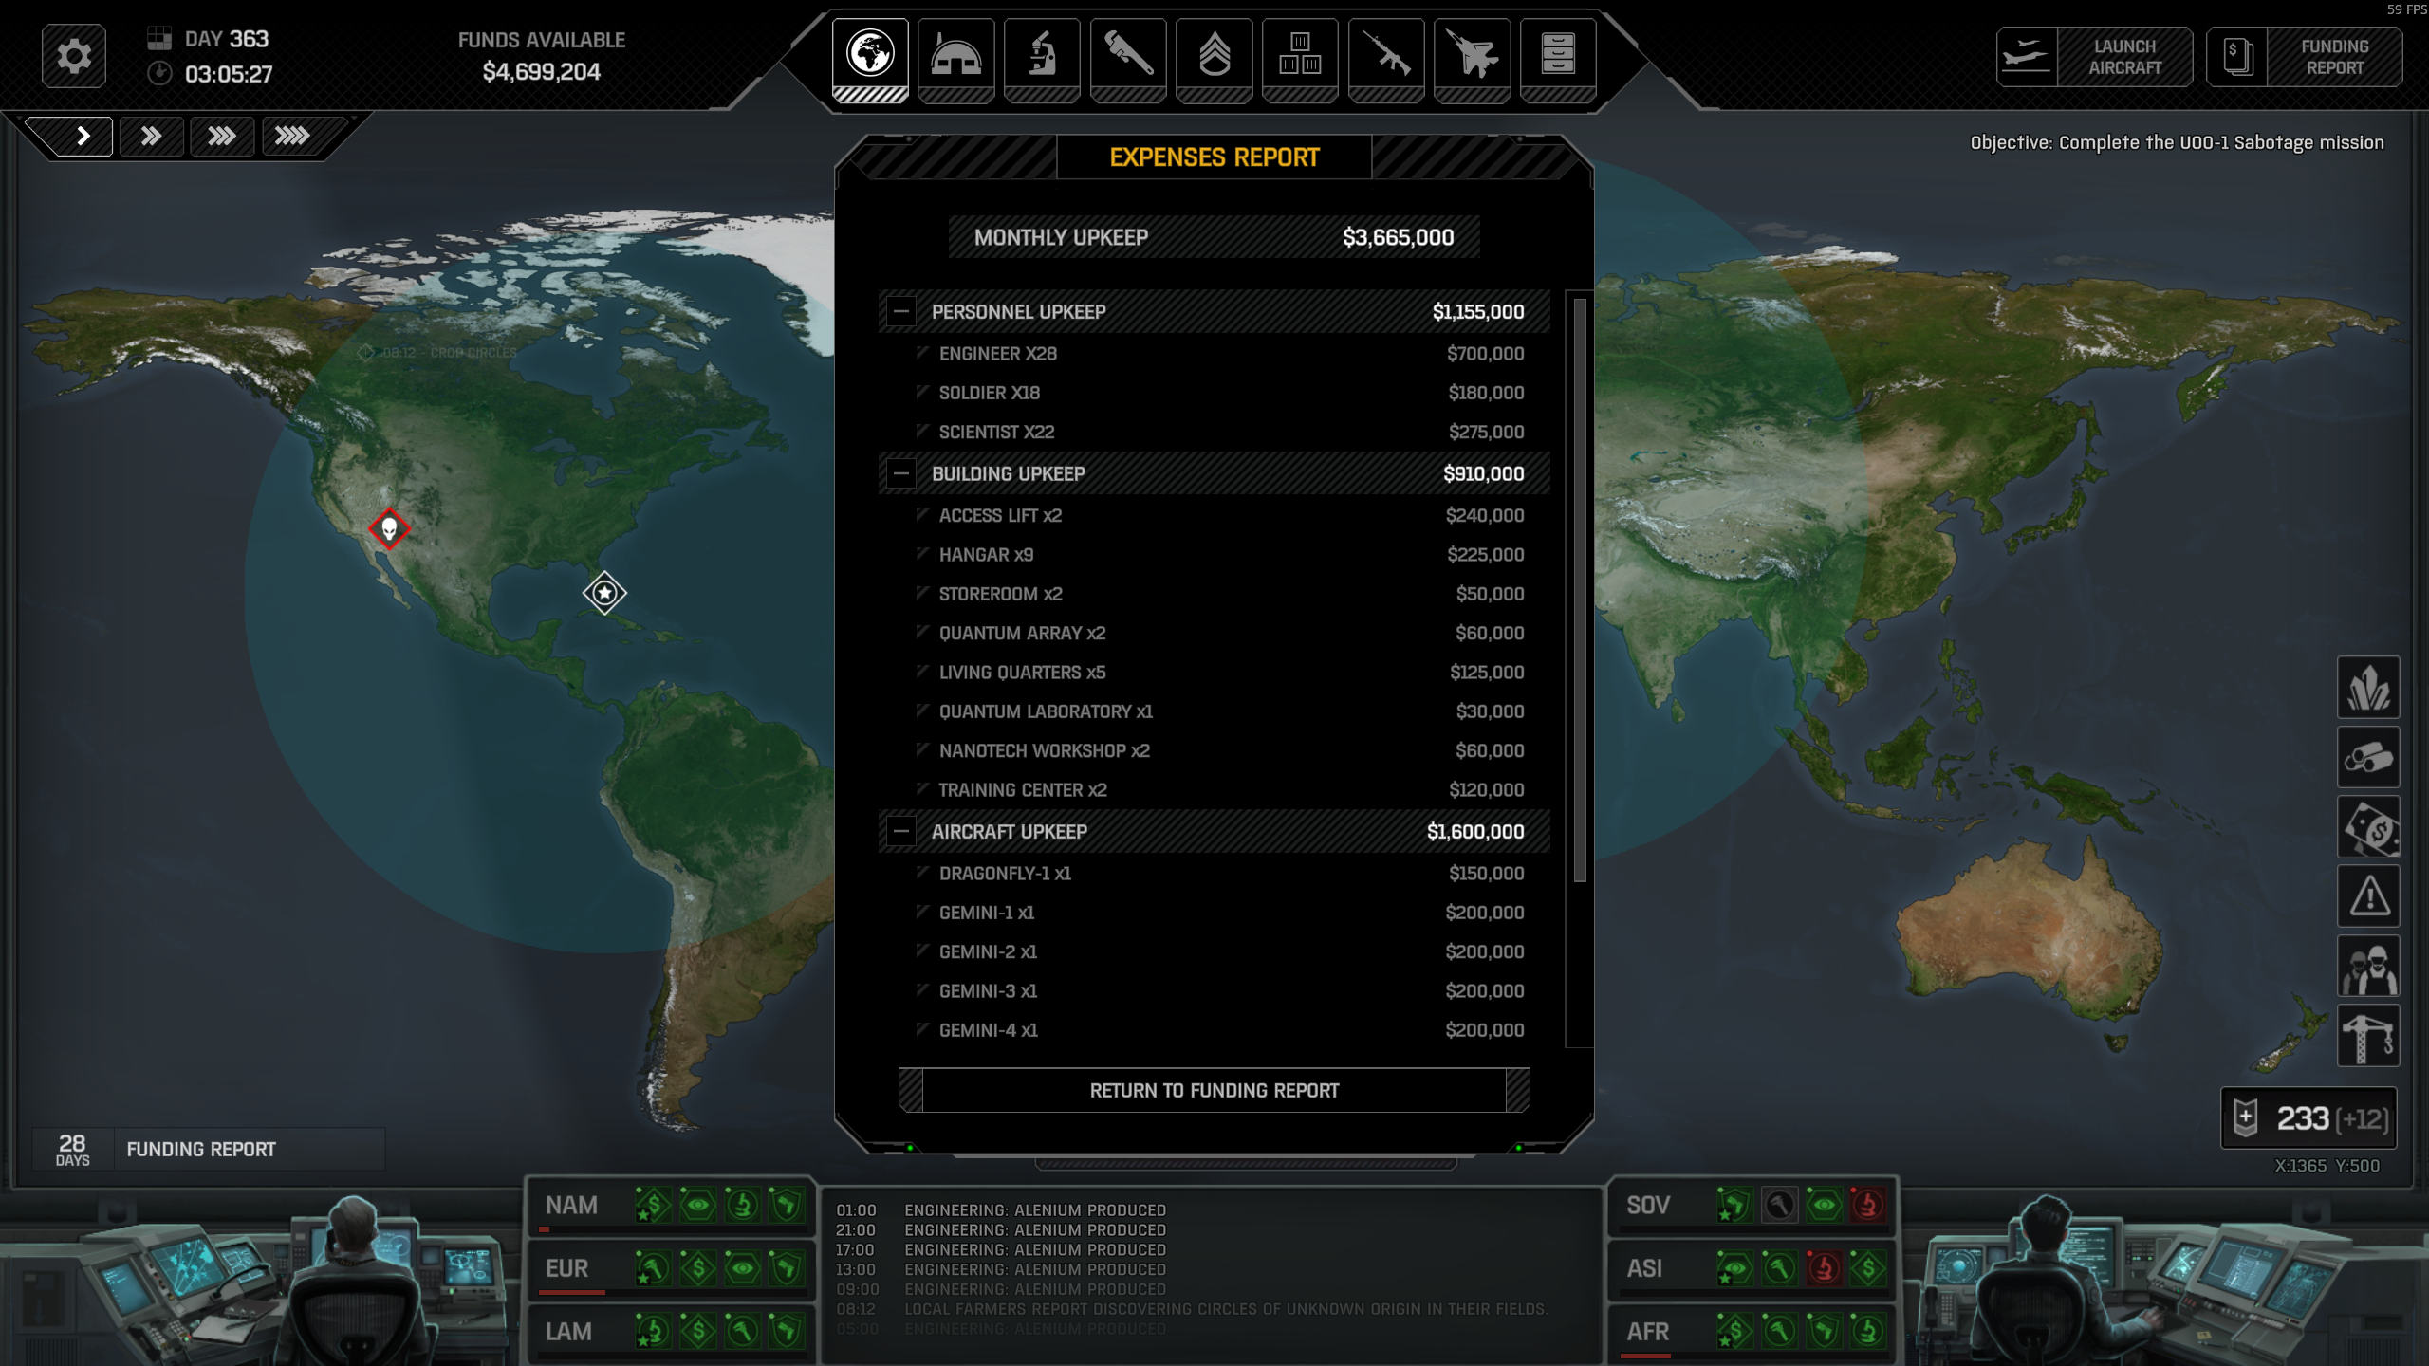Click the Alenium crystal resource icon

click(2367, 688)
